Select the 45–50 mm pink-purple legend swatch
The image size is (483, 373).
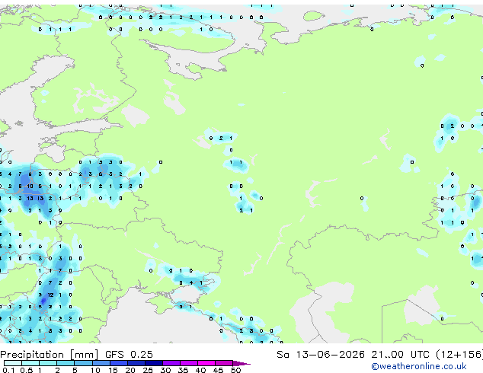pos(224,363)
